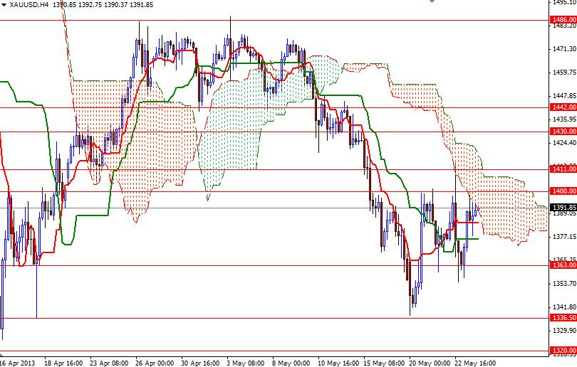Viewport: 577px width, 367px height.
Task: Select the 1411.00 red price label
Action: 563,169
